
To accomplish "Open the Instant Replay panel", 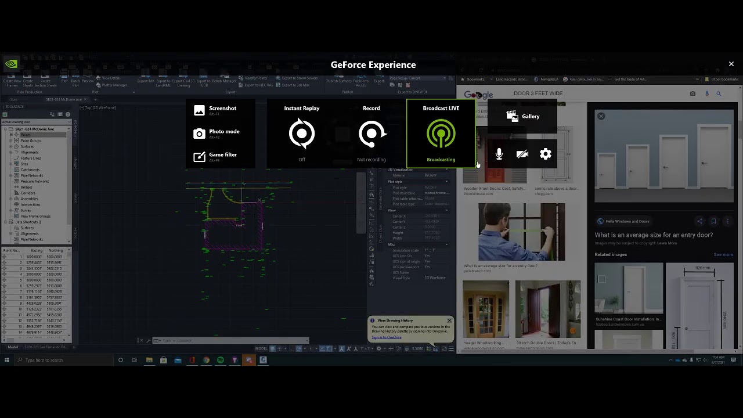I will (302, 134).
